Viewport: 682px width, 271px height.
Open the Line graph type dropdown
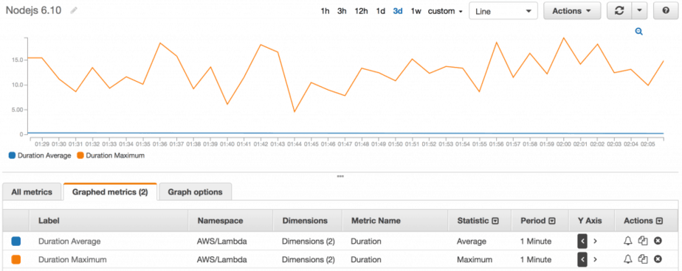(503, 11)
